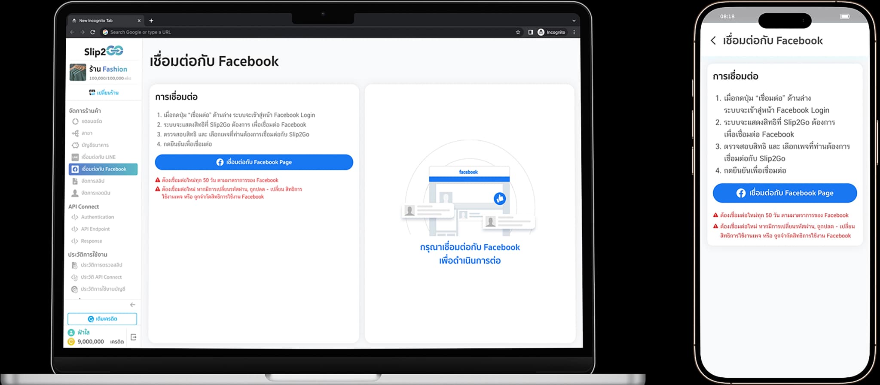Screen dimensions: 880x385
Task: Collapse the sidebar with the left arrow
Action: [132, 305]
